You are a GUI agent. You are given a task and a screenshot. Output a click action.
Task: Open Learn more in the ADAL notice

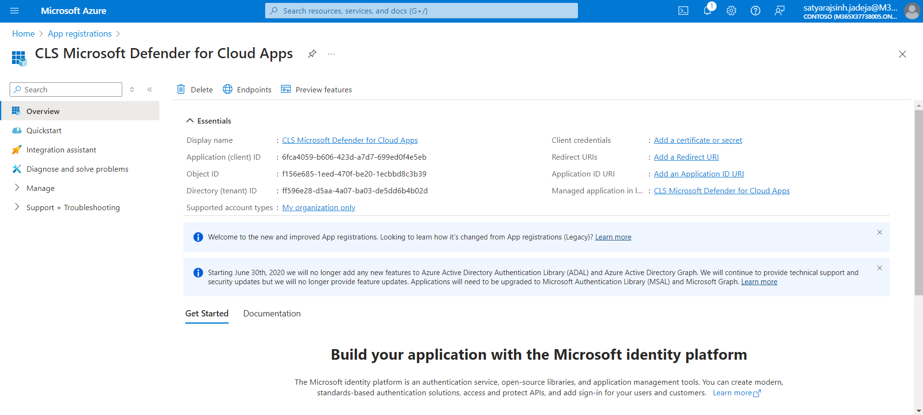pyautogui.click(x=759, y=282)
